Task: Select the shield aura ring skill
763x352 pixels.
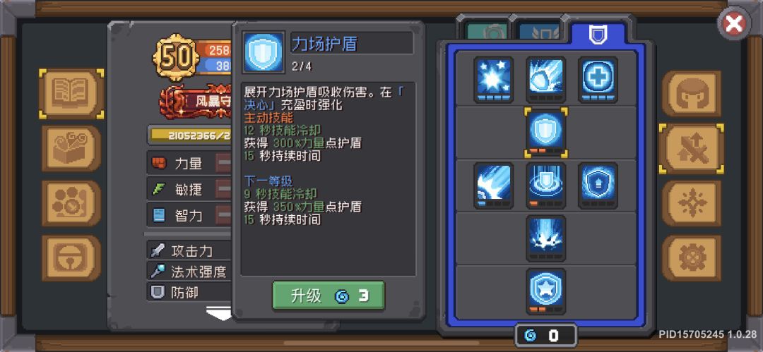Action: (x=545, y=186)
